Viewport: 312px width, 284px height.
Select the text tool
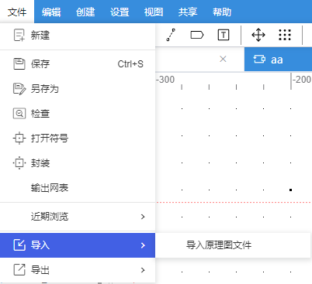coord(224,35)
